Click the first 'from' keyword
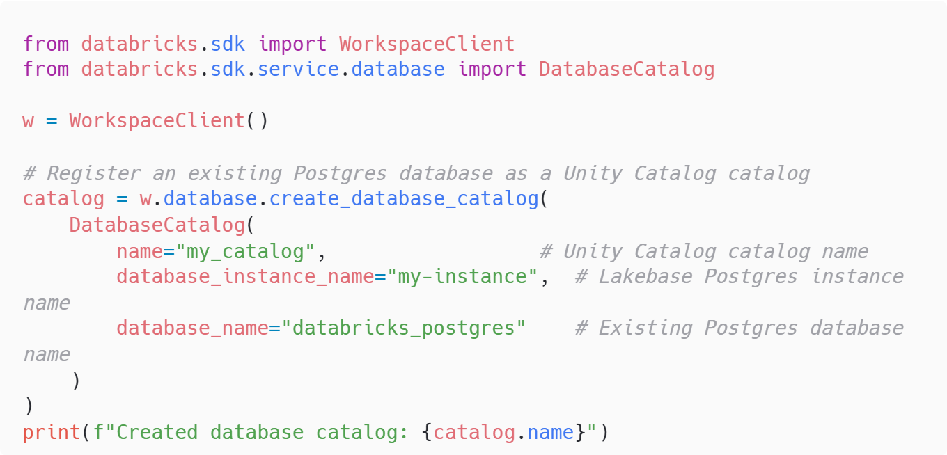The width and height of the screenshot is (947, 455). (46, 44)
